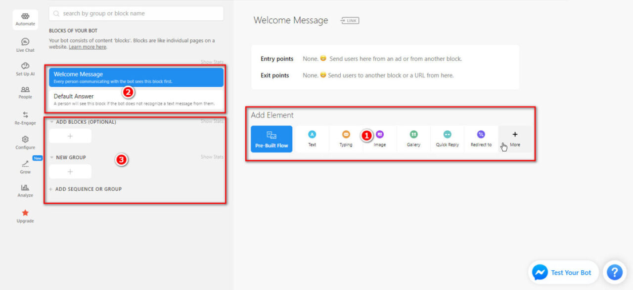Image resolution: width=633 pixels, height=290 pixels.
Task: Open the Grow section
Action: tap(25, 167)
